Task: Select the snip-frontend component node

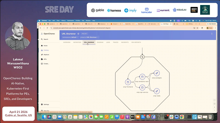Action: pyautogui.click(x=128, y=82)
